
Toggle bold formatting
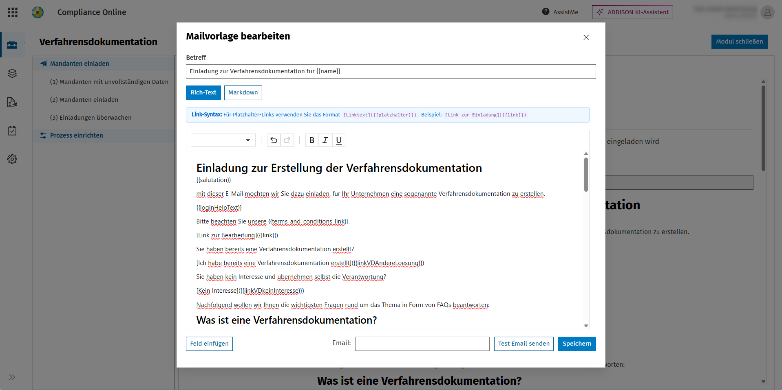point(312,140)
